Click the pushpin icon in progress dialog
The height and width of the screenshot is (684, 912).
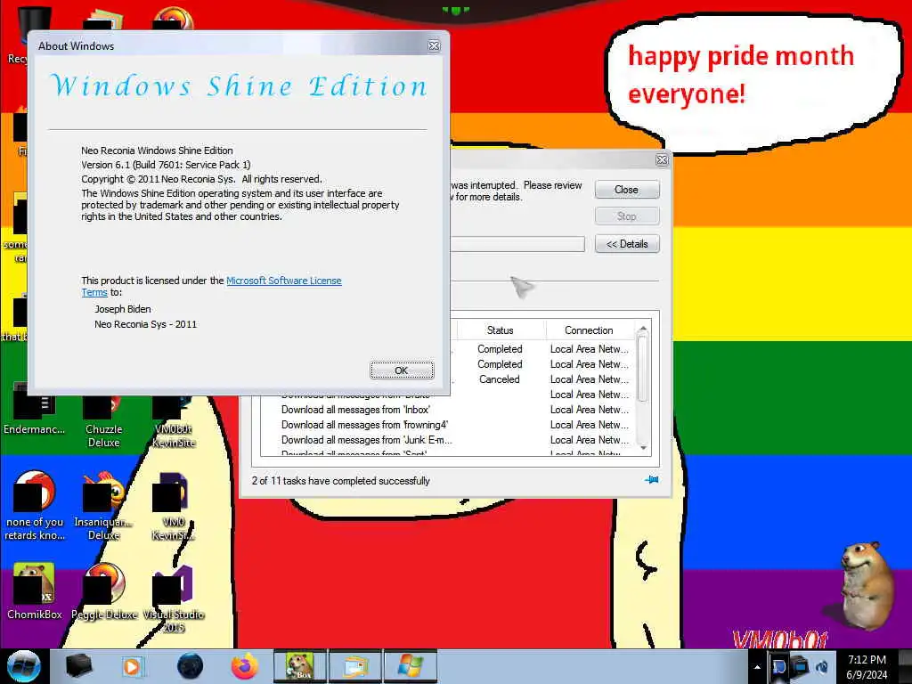pos(651,480)
